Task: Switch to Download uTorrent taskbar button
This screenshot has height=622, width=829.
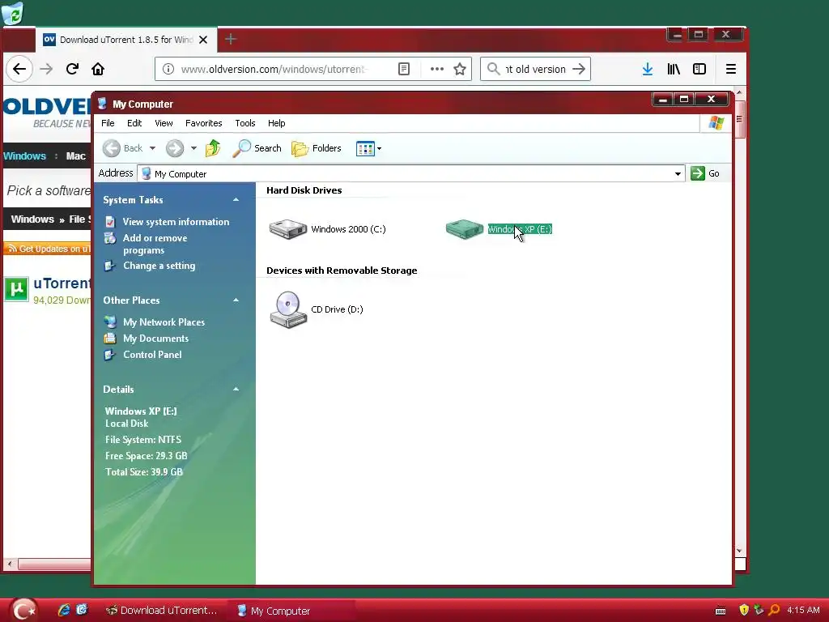Action: click(x=162, y=611)
